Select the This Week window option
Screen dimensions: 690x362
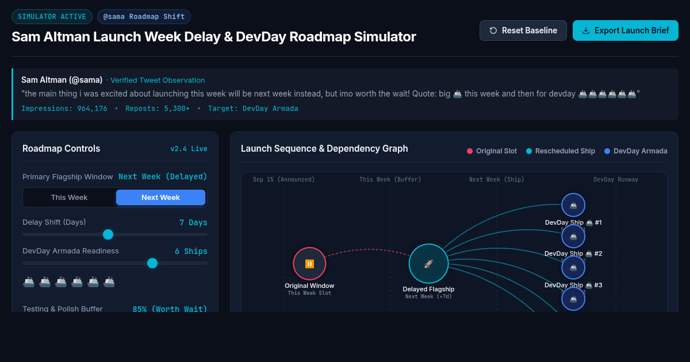[70, 198]
